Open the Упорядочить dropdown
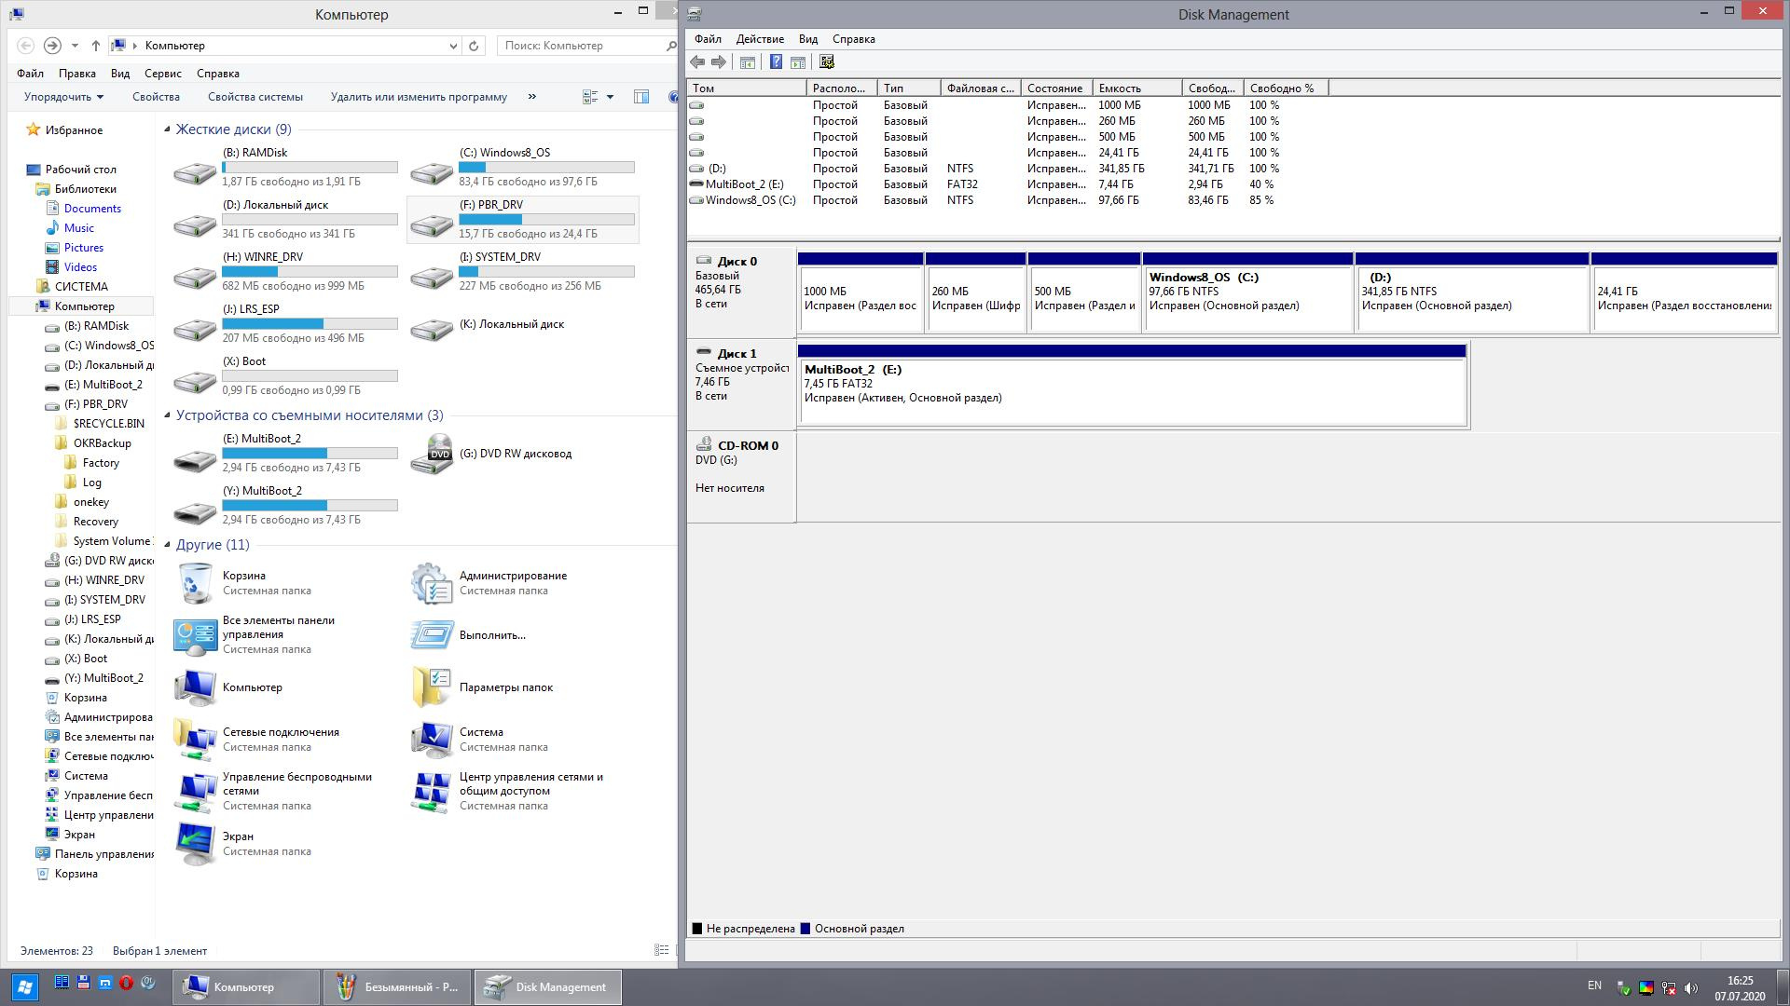 [x=63, y=97]
